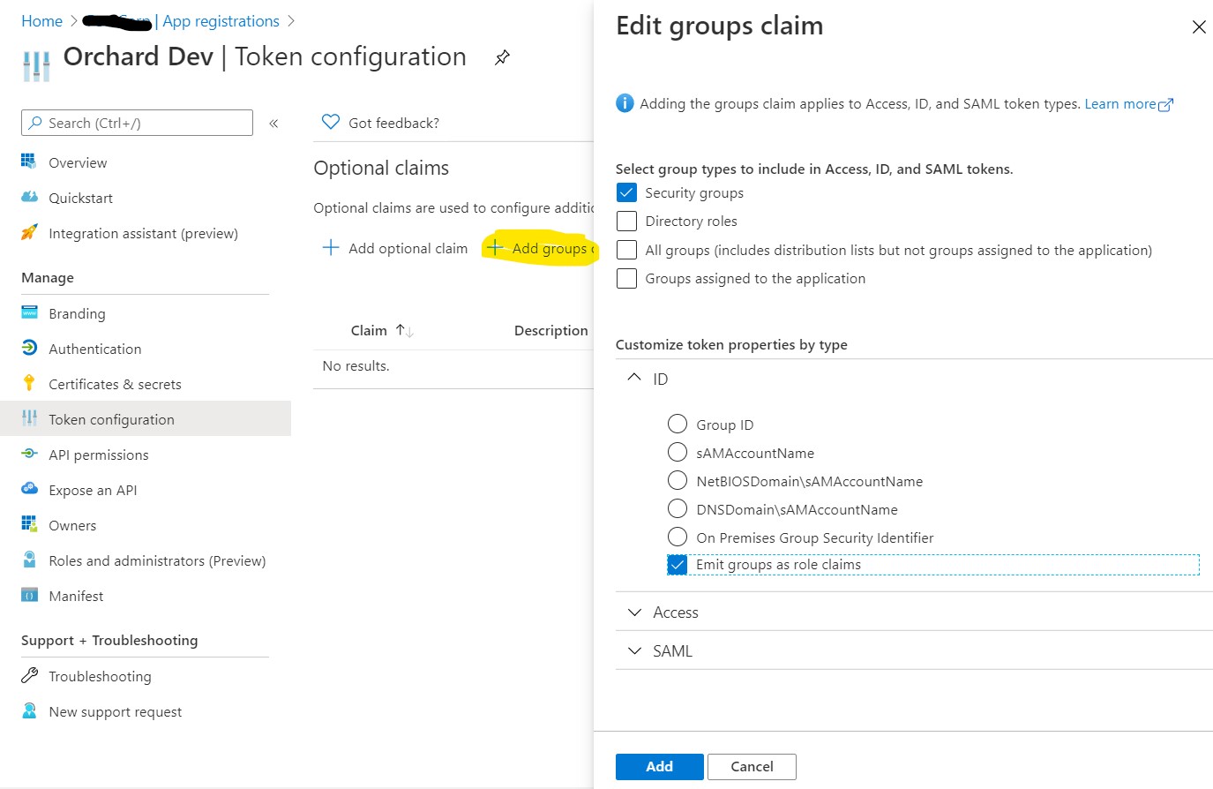Click the Authentication arrow icon
Viewport: 1213px width, 789px height.
click(29, 348)
